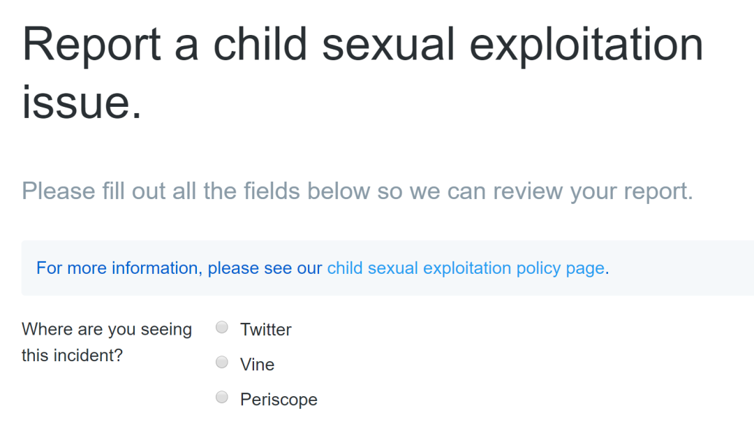Click "please see our" text before the policy link

pos(265,268)
